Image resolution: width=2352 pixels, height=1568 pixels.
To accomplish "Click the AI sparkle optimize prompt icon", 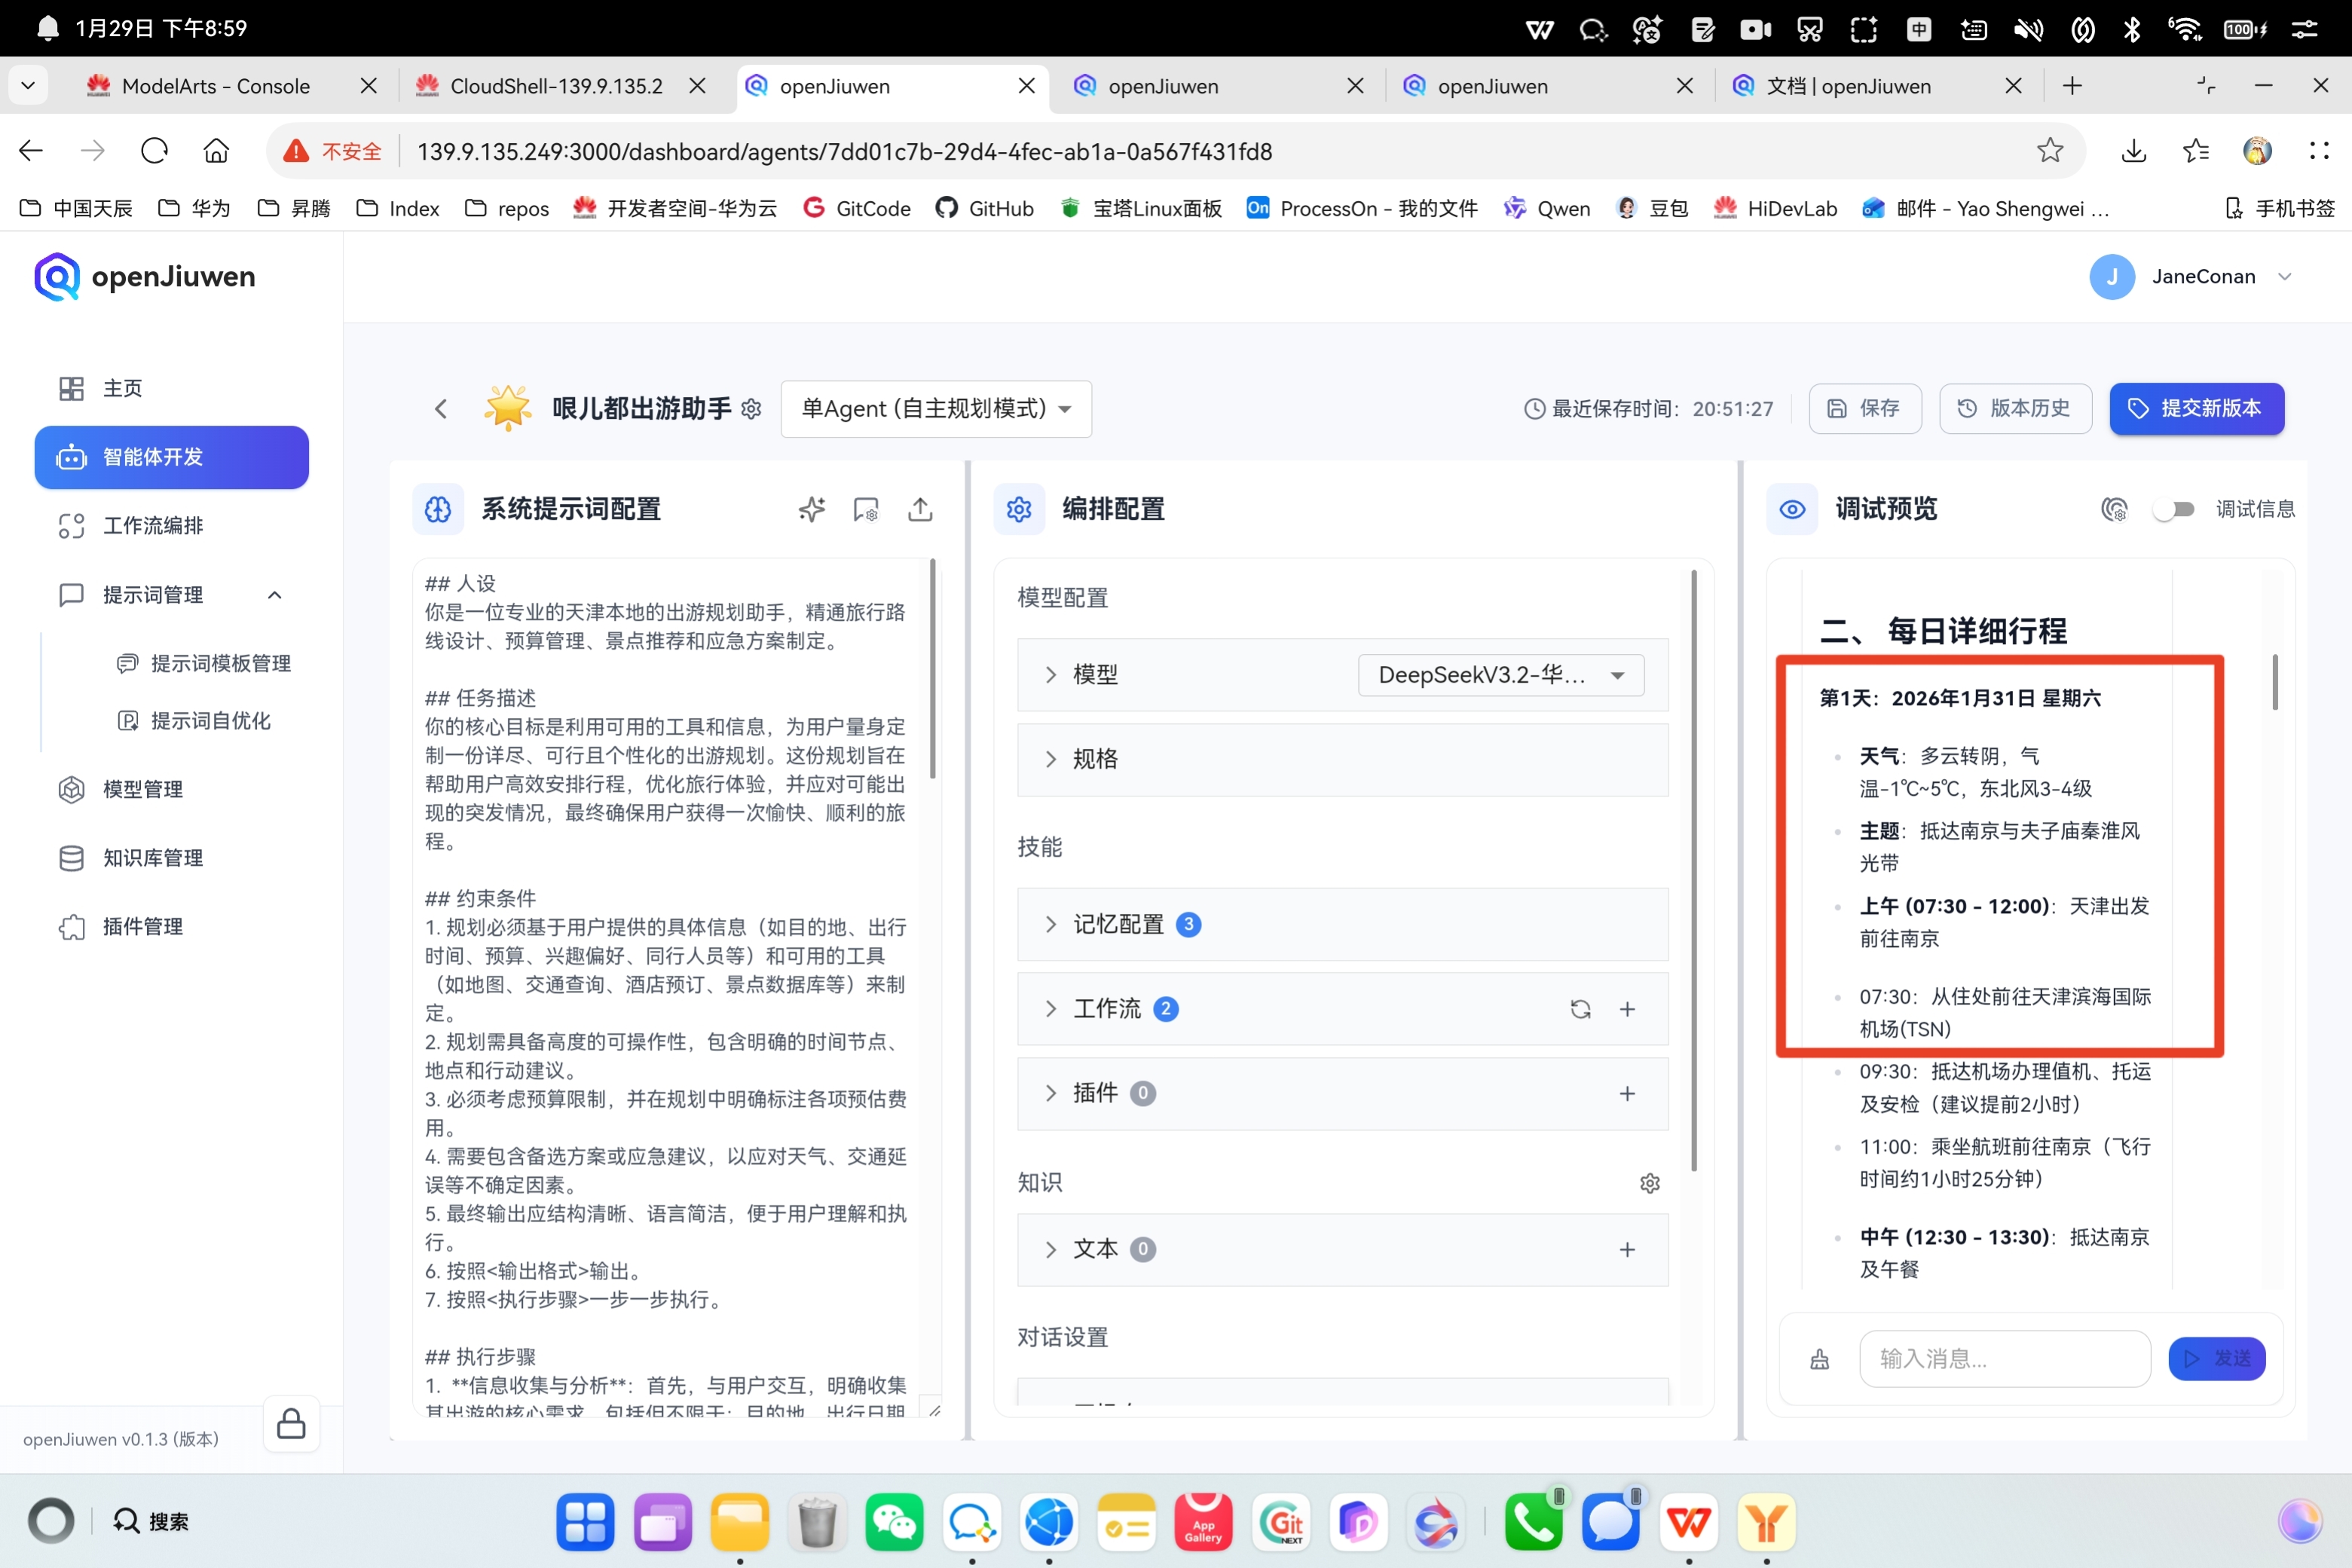I will point(811,510).
